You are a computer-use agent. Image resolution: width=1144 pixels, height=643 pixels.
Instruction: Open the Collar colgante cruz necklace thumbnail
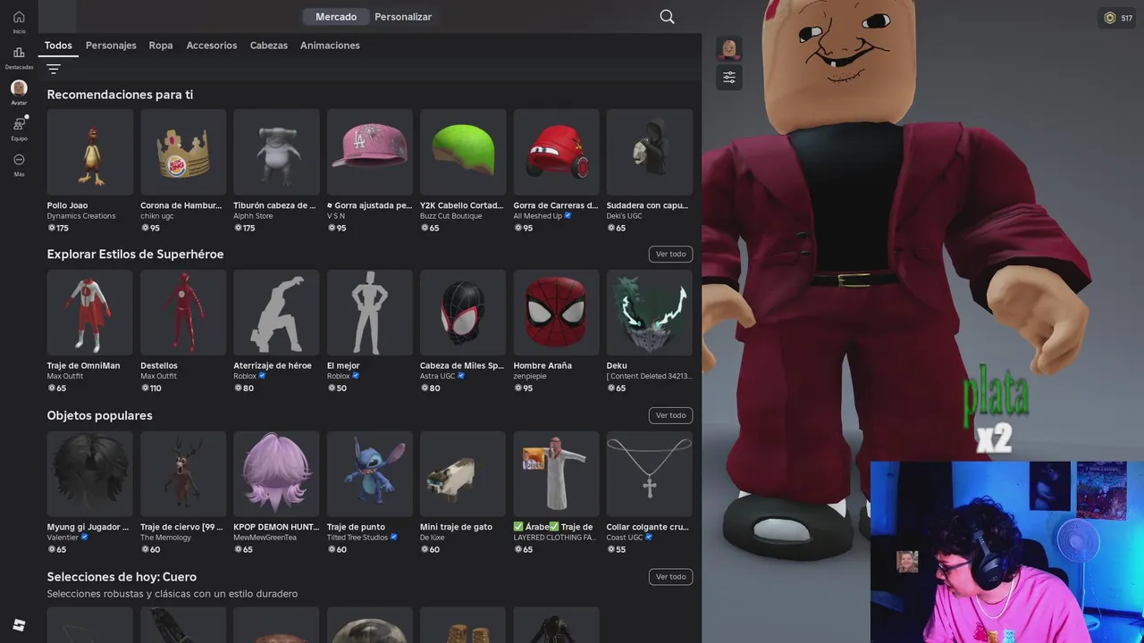click(650, 474)
